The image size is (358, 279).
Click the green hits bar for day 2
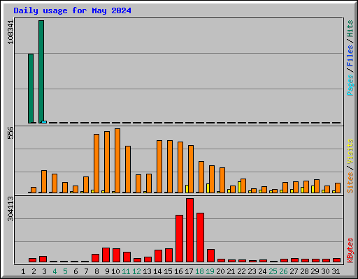(31, 89)
